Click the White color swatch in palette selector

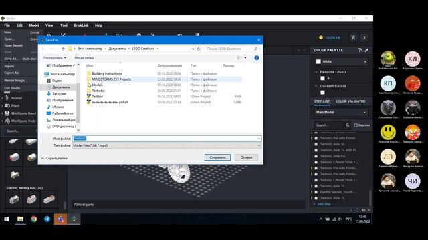(318, 62)
